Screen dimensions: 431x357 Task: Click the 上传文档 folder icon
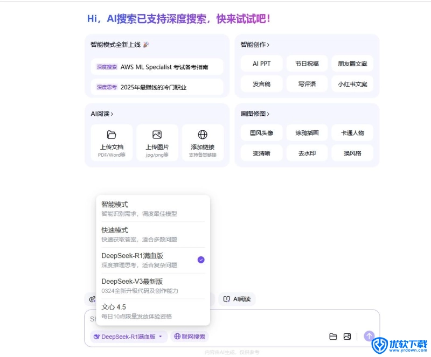[110, 134]
